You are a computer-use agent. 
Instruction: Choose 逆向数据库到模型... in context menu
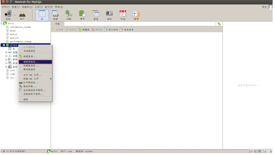(35, 90)
